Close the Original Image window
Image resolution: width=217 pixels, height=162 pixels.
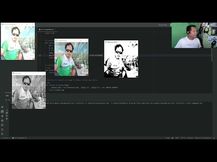pos(86,40)
